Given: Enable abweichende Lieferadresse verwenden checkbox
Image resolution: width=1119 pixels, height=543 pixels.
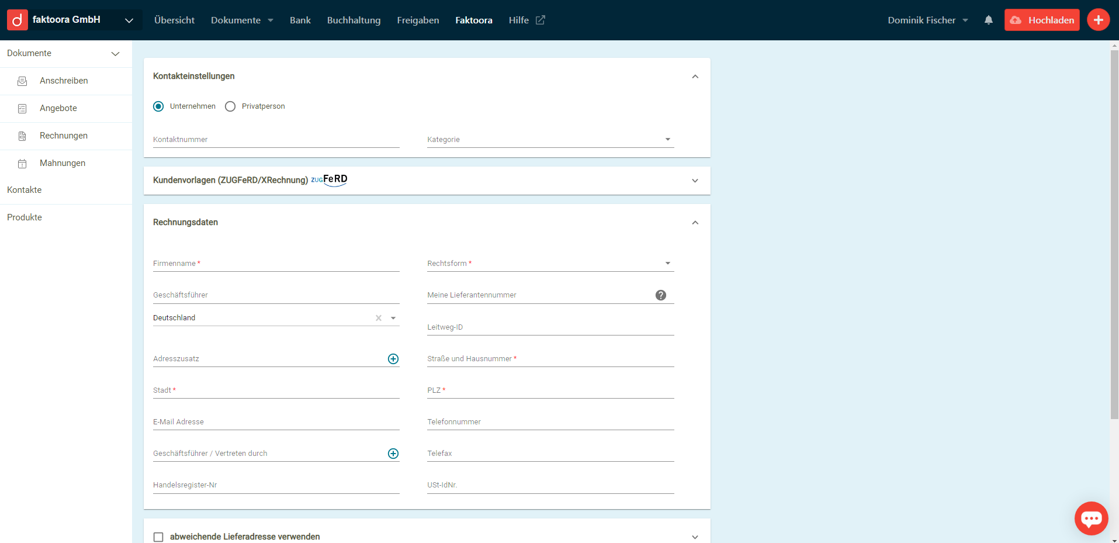Looking at the screenshot, I should point(158,537).
